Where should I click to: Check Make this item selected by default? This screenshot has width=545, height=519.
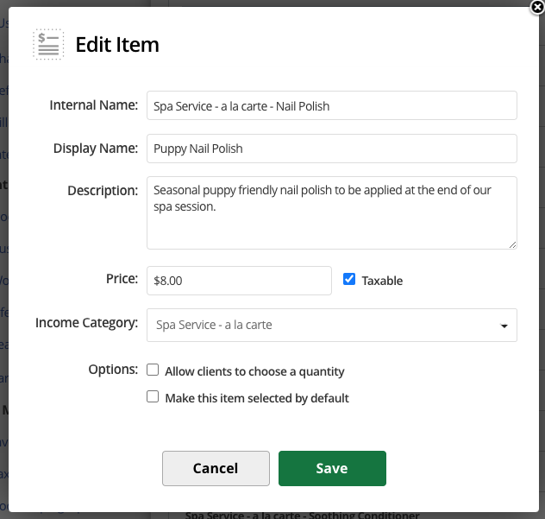(x=153, y=396)
